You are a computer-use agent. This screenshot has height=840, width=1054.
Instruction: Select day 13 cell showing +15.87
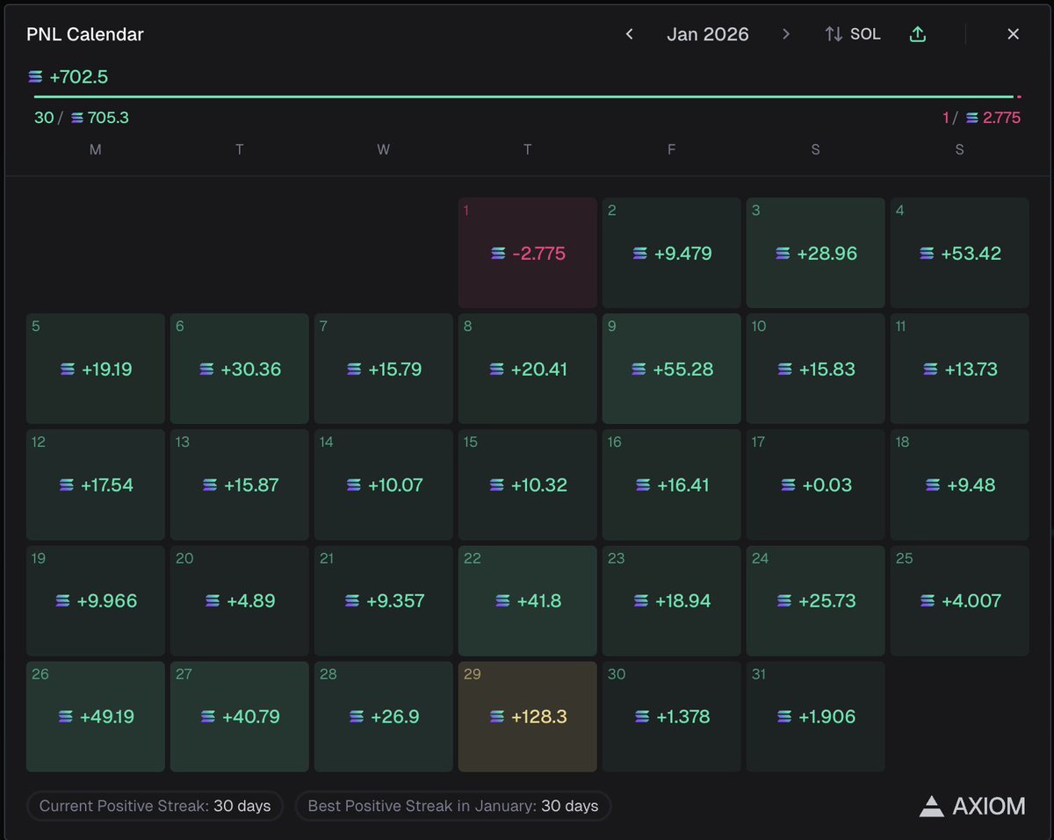240,485
